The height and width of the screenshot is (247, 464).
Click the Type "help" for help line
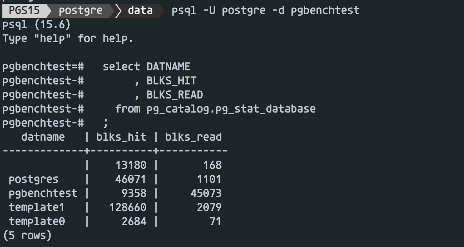click(68, 39)
